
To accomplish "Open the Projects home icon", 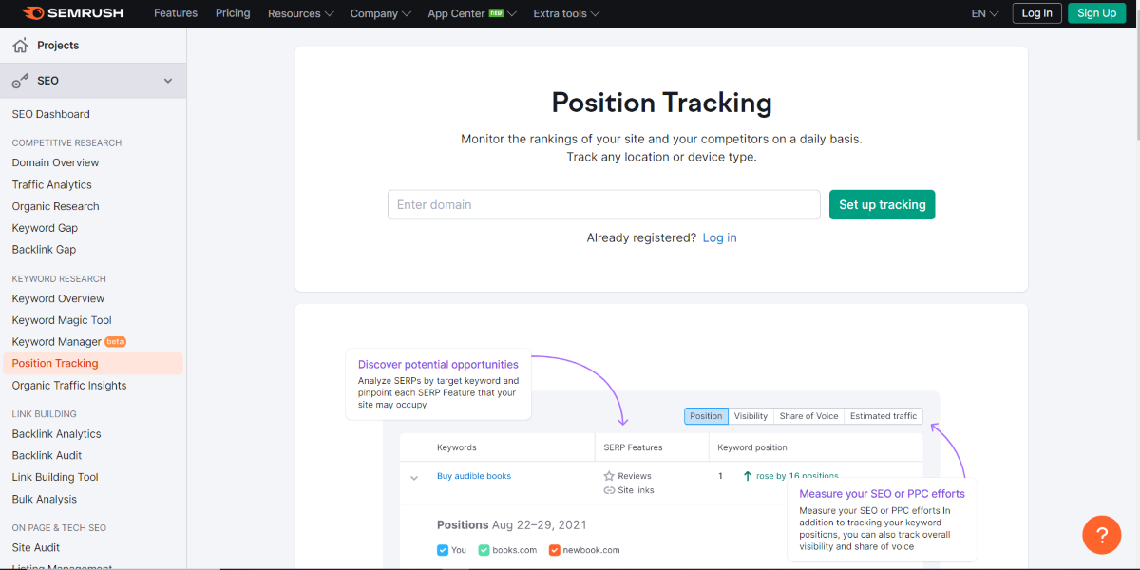I will pyautogui.click(x=20, y=46).
